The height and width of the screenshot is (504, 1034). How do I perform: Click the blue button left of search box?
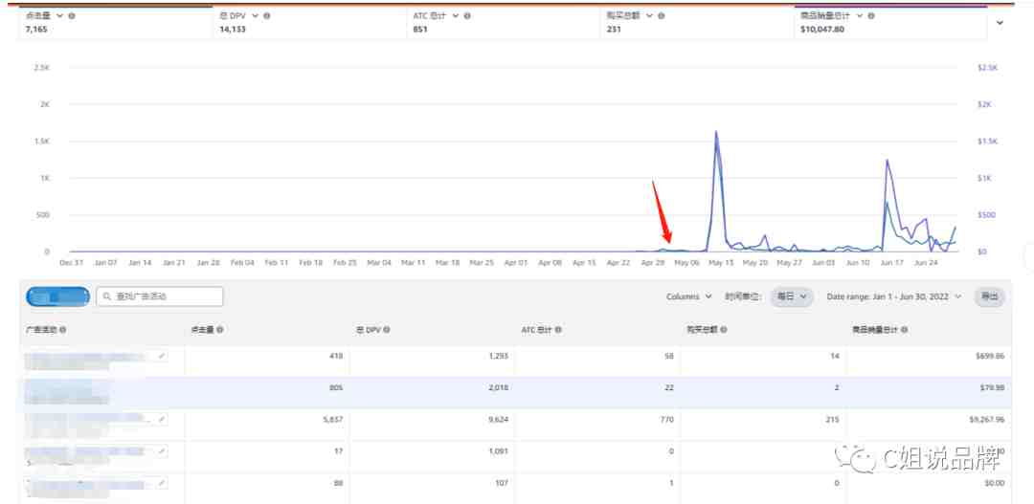tap(58, 296)
